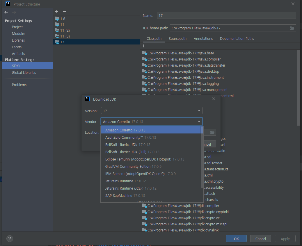Image resolution: width=302 pixels, height=246 pixels.
Task: Add a new SDK with plus icon
Action: [57, 12]
